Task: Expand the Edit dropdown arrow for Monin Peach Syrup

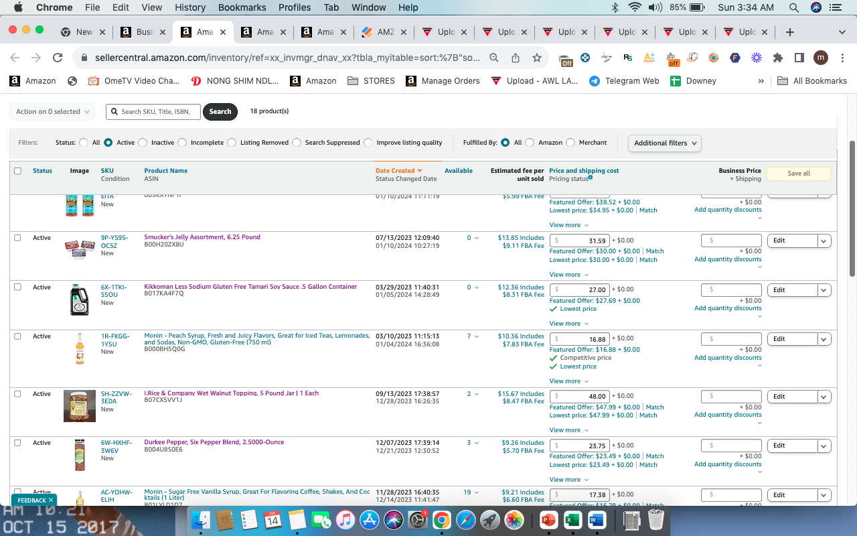Action: (x=824, y=339)
